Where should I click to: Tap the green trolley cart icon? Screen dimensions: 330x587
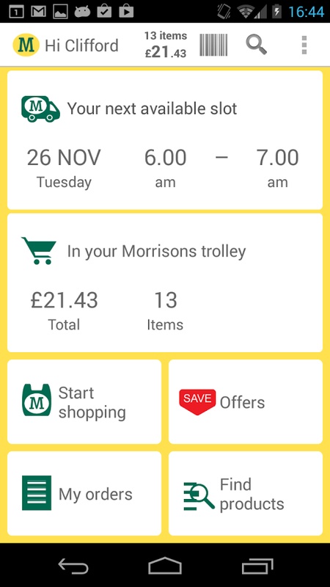39,251
